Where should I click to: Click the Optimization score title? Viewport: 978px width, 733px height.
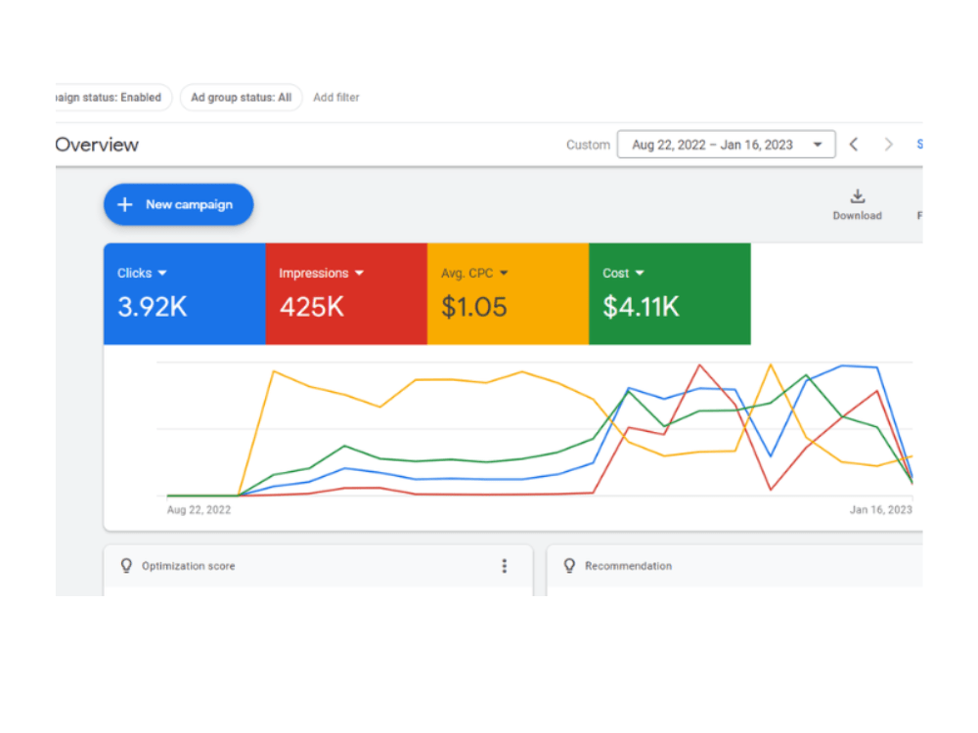pos(189,566)
